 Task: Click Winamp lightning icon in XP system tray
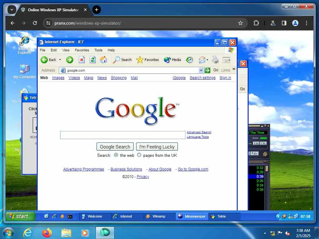(284, 216)
